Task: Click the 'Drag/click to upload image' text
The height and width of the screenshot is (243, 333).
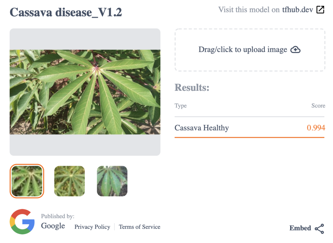Action: pyautogui.click(x=243, y=50)
